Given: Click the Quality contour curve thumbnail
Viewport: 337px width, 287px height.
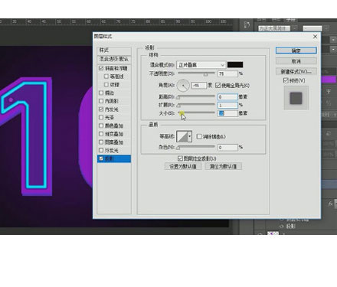Looking at the screenshot, I should [x=182, y=136].
